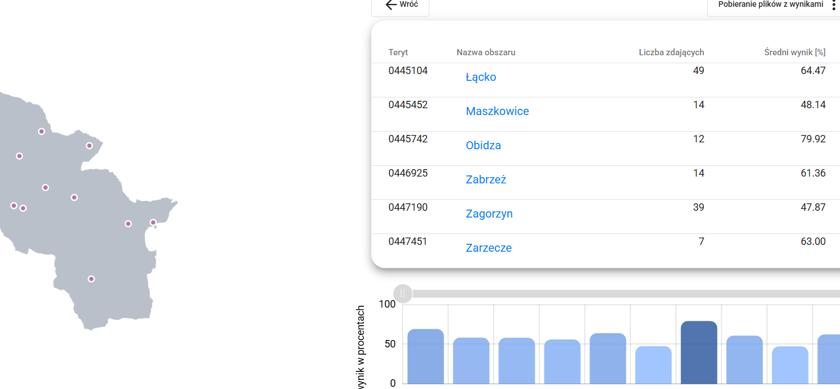Sort by Średni wynik [%] column header
The width and height of the screenshot is (840, 389).
[x=794, y=52]
